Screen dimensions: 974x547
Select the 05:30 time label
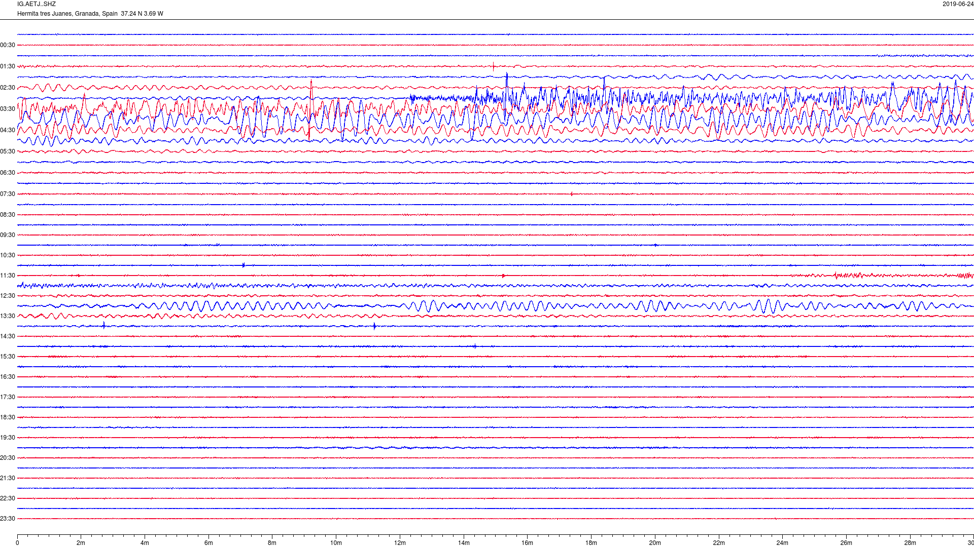(8, 151)
